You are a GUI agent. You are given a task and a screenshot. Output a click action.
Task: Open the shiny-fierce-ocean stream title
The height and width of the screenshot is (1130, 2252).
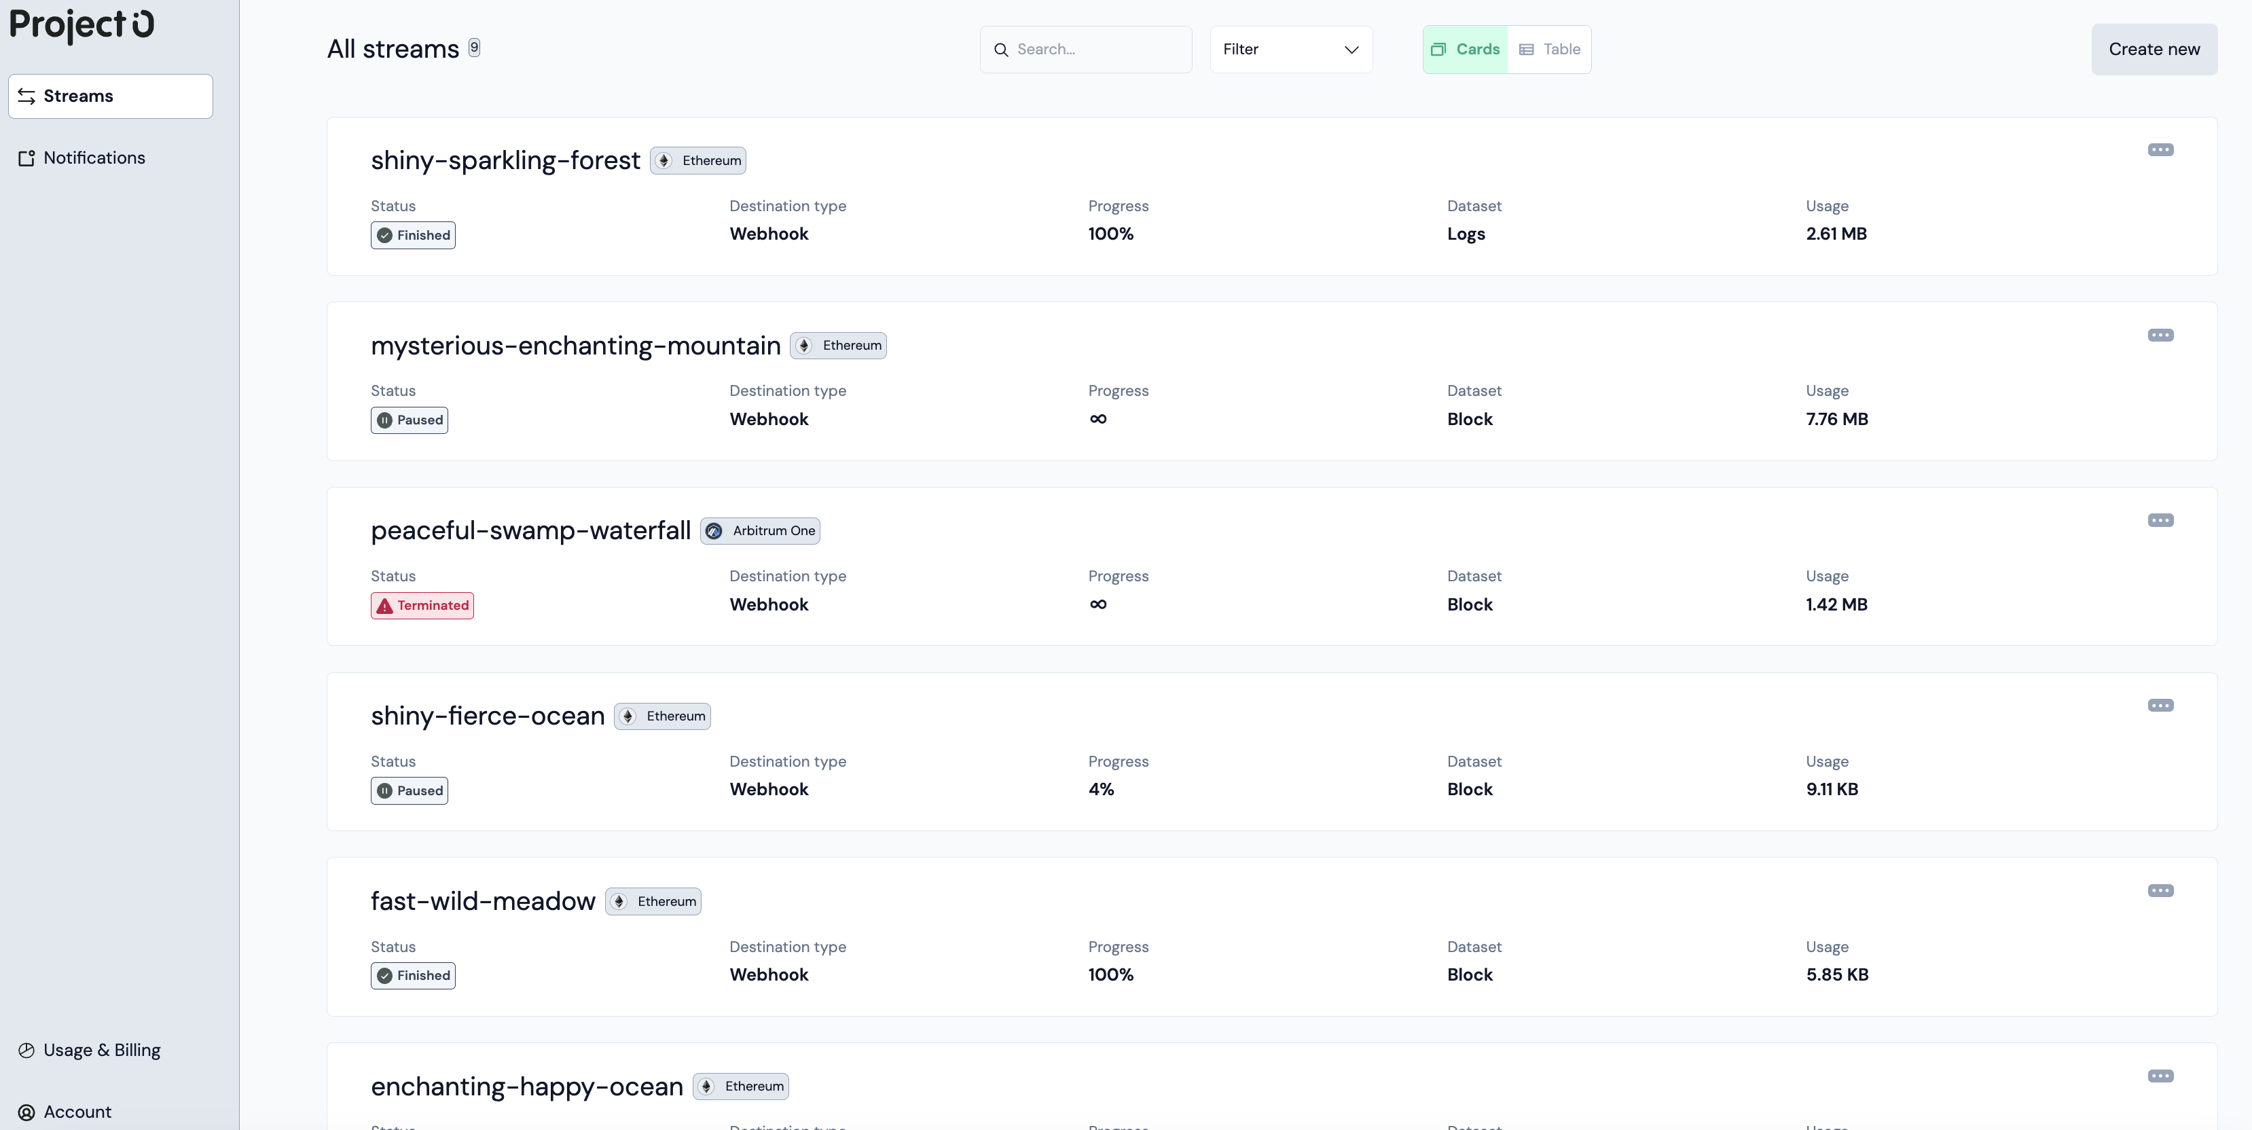[488, 716]
